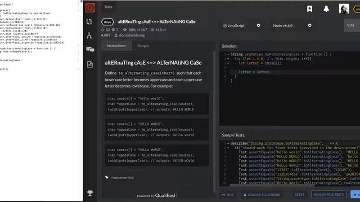The height and width of the screenshot is (202, 360).
Task: Click the honor kyu badge beside the avatar
Action: [357, 9]
